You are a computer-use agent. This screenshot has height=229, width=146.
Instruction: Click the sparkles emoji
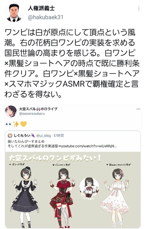click(x=16, y=124)
